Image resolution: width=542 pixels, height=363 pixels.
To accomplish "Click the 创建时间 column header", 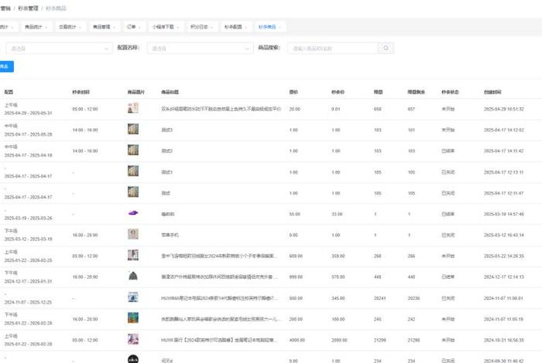I will coord(492,92).
